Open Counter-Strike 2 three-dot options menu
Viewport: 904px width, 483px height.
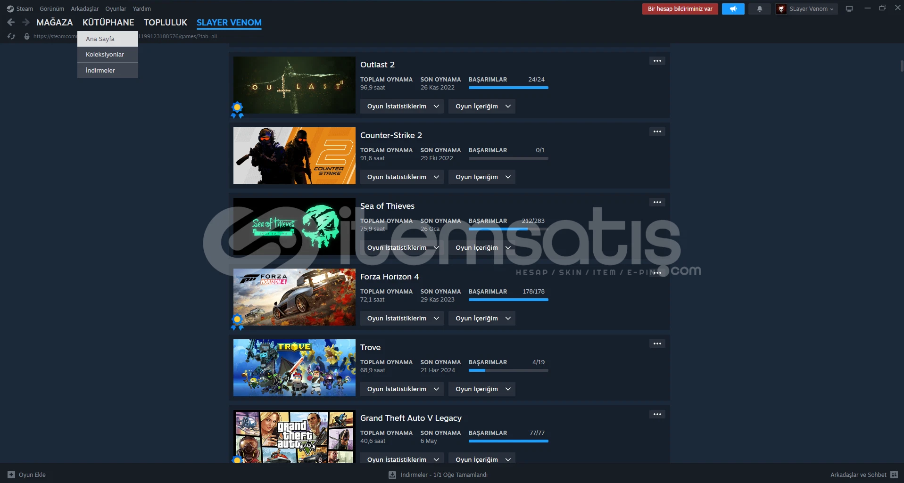click(657, 131)
